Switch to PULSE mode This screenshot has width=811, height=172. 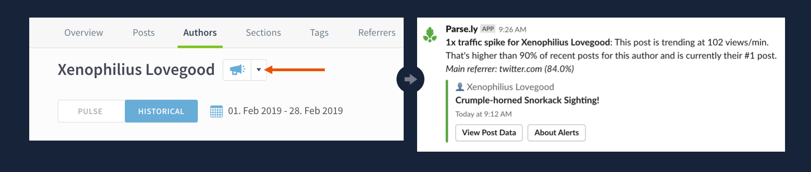(x=91, y=111)
